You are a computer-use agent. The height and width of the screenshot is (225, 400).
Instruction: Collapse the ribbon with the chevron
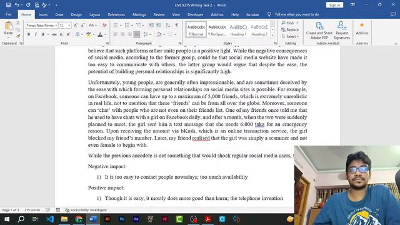pos(396,44)
